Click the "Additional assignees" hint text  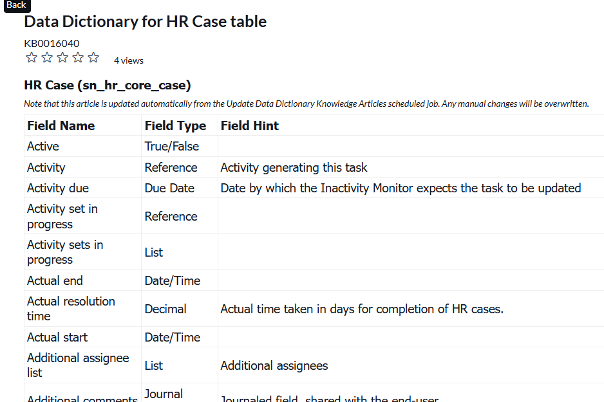coord(274,365)
